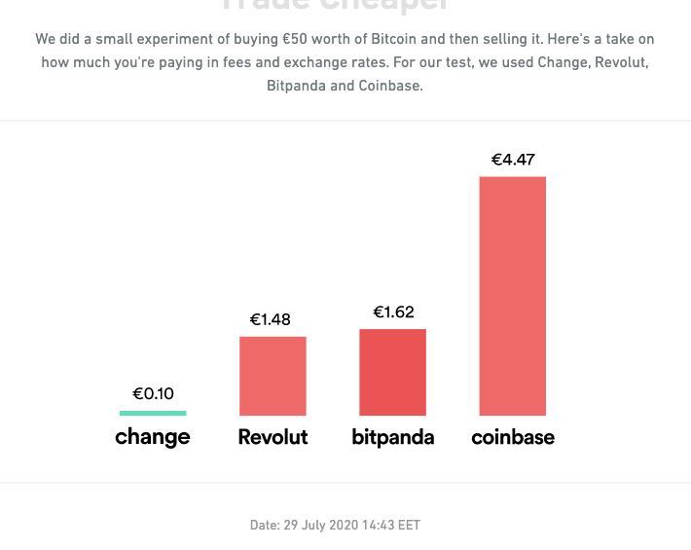Click the bitpanda brand logo
Viewport: 691px width, 550px height.
point(392,437)
